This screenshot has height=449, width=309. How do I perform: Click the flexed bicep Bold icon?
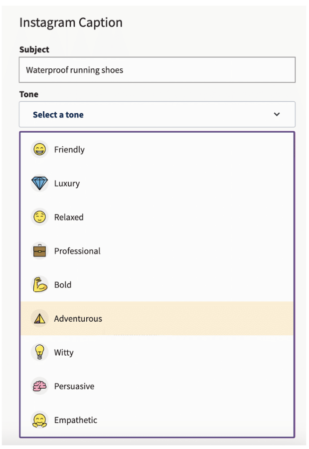[39, 284]
